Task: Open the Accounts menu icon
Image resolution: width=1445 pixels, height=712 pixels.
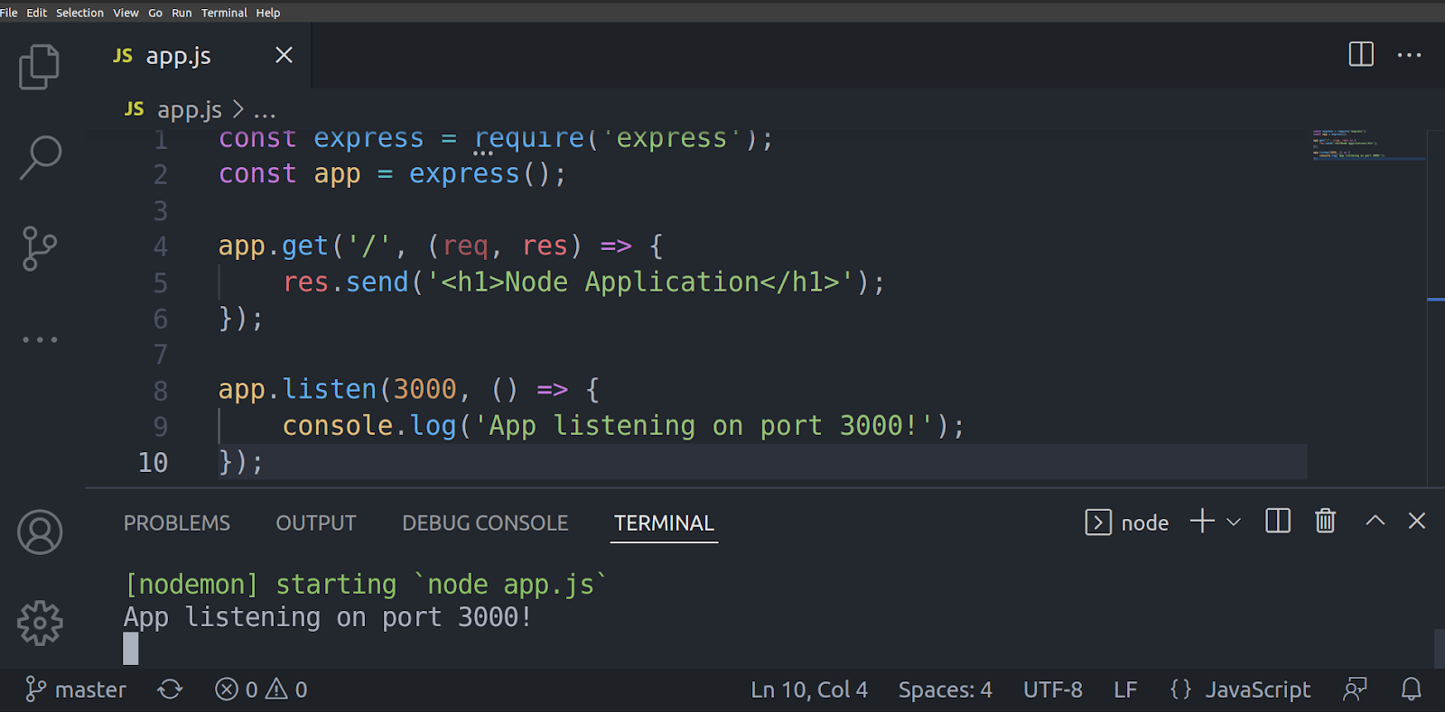Action: (40, 532)
